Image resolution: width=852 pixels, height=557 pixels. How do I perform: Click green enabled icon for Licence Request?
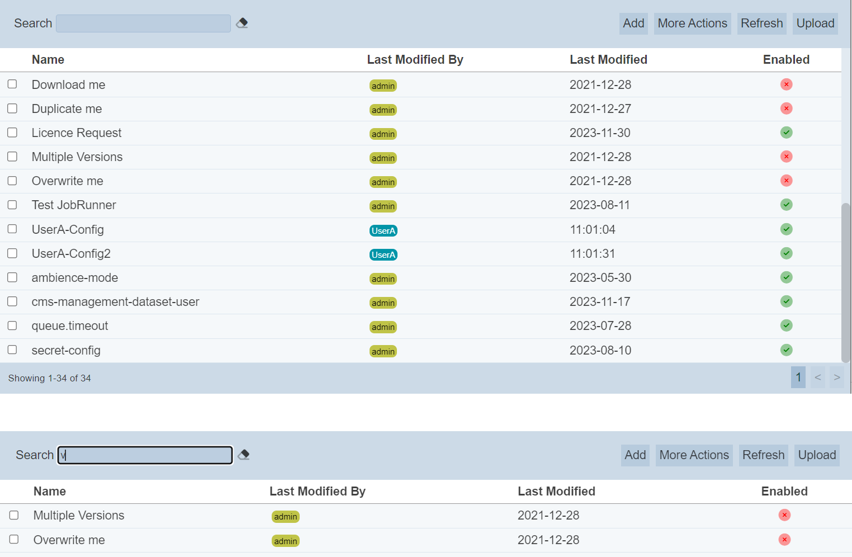tap(786, 133)
